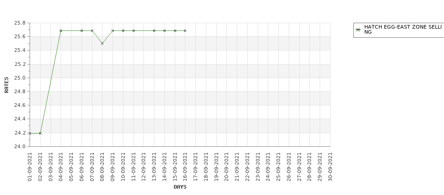Click the 19-09-2021 date label on x-axis
This screenshot has width=444, height=195.
click(216, 167)
